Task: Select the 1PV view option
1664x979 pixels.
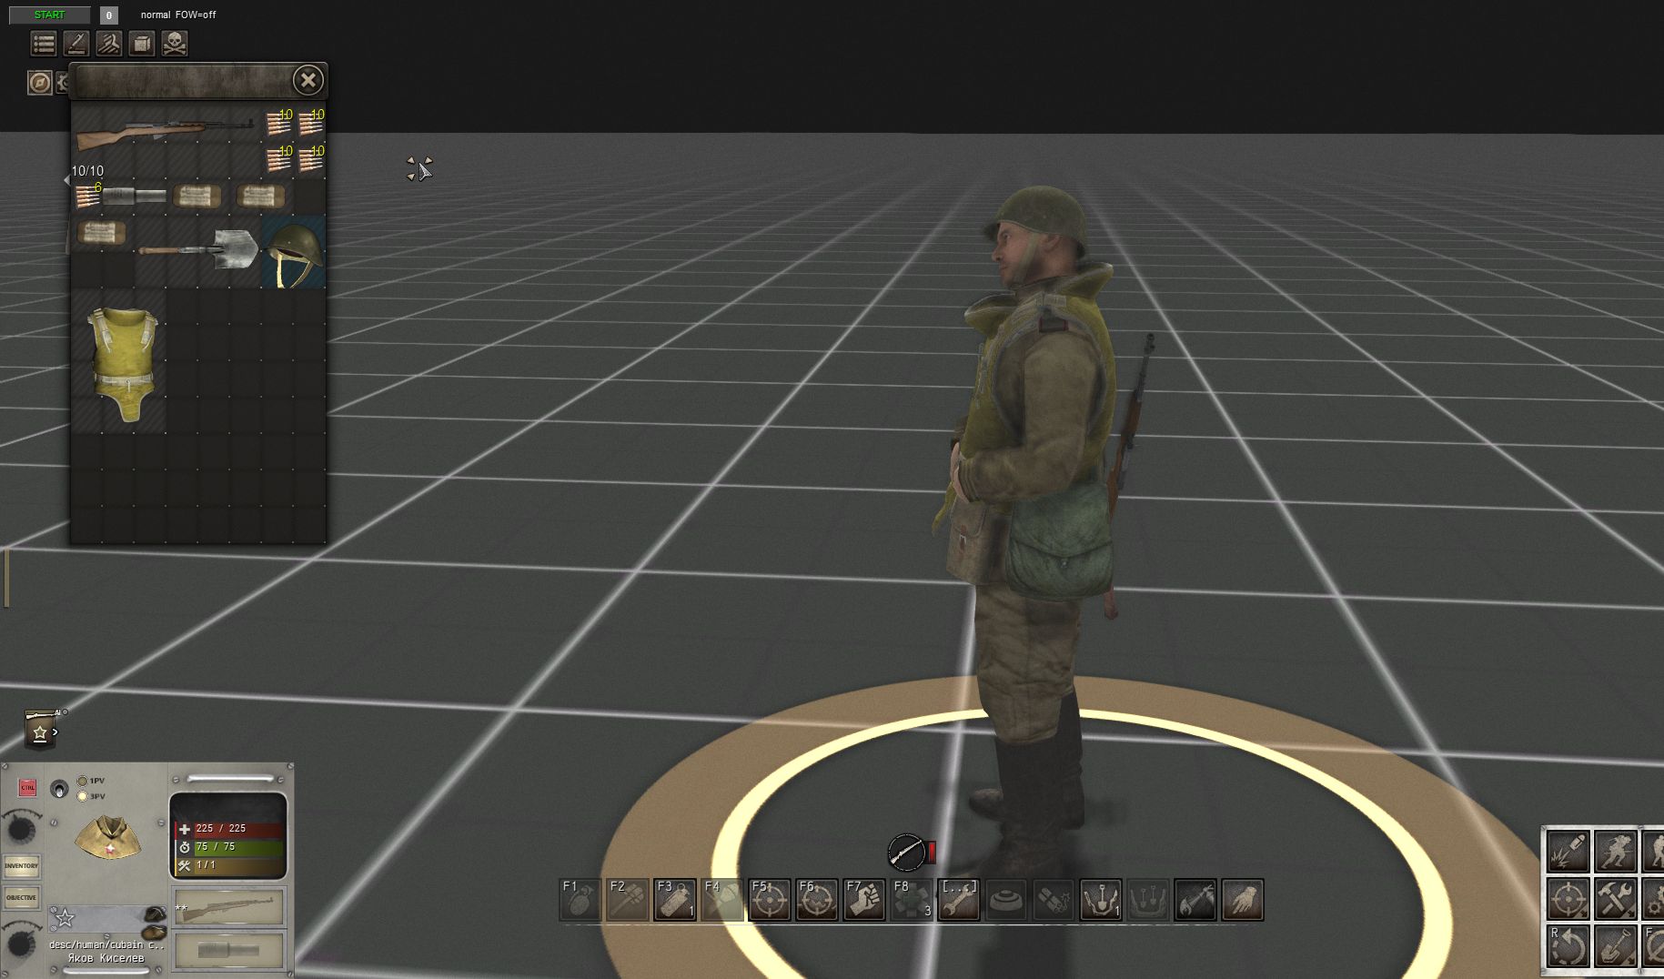Action: coord(91,781)
